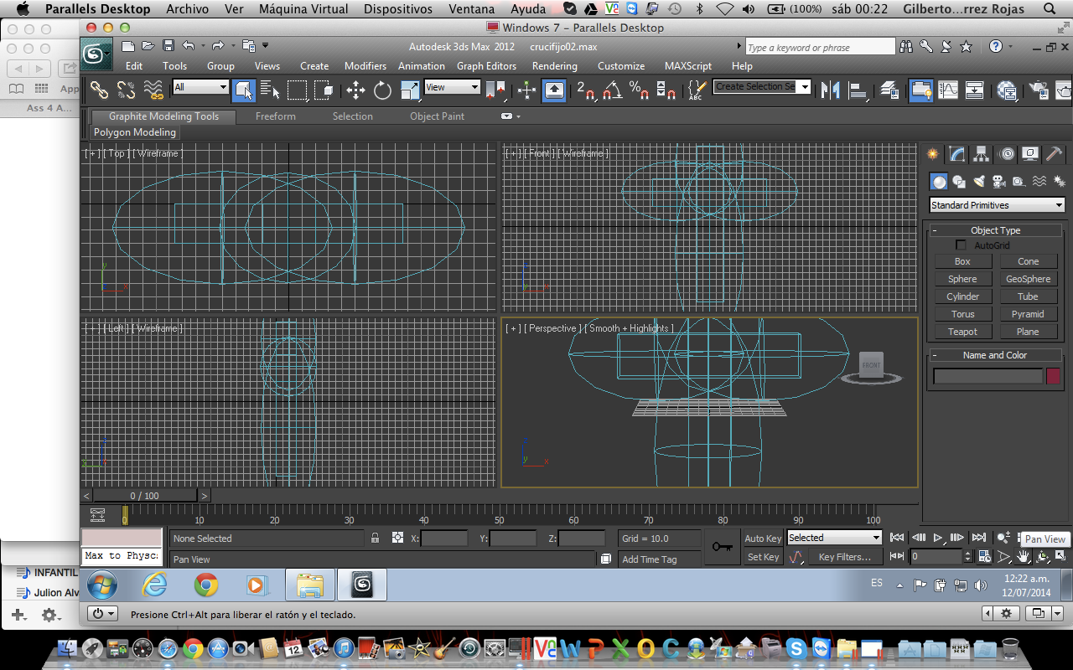Click the Use Pivot Point Center icon
This screenshot has height=670, width=1073.
click(x=496, y=89)
